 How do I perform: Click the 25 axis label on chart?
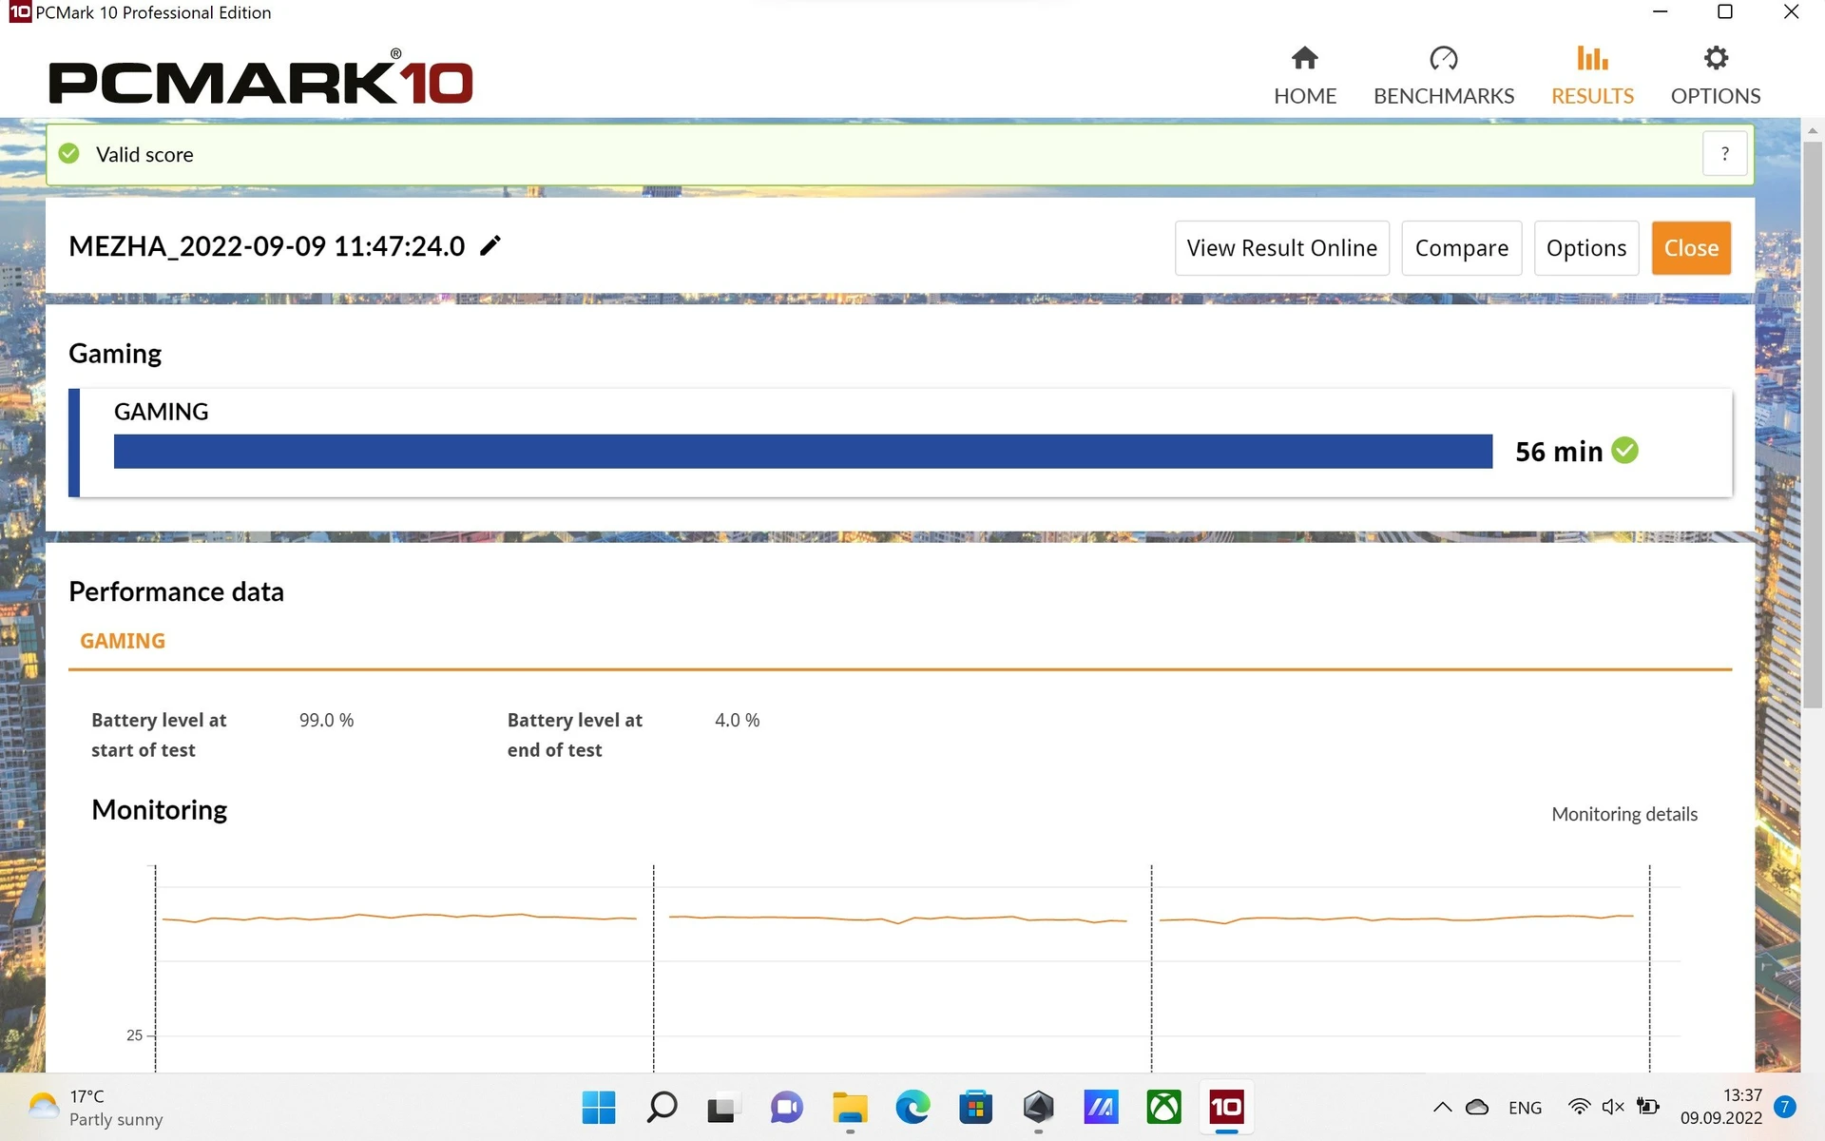pyautogui.click(x=134, y=1035)
